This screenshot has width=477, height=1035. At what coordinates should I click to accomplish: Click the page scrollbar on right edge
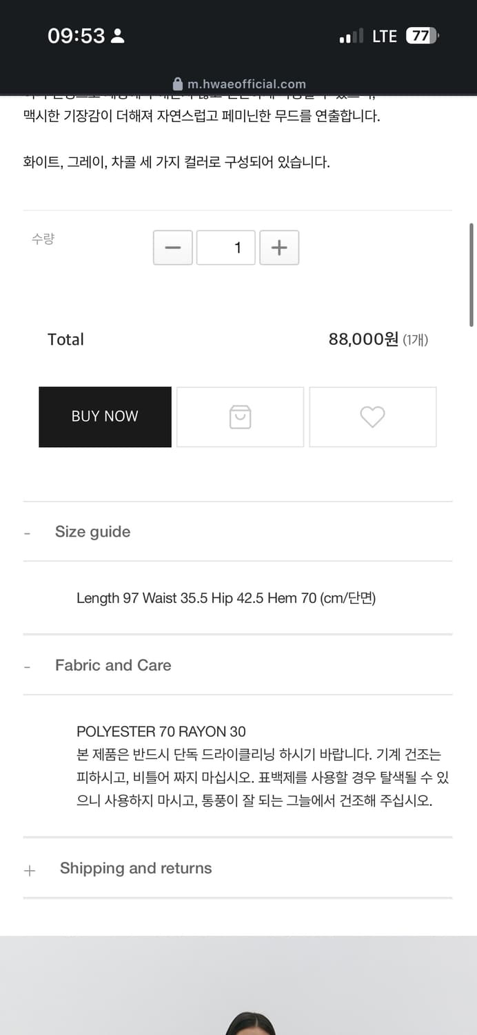tap(471, 275)
